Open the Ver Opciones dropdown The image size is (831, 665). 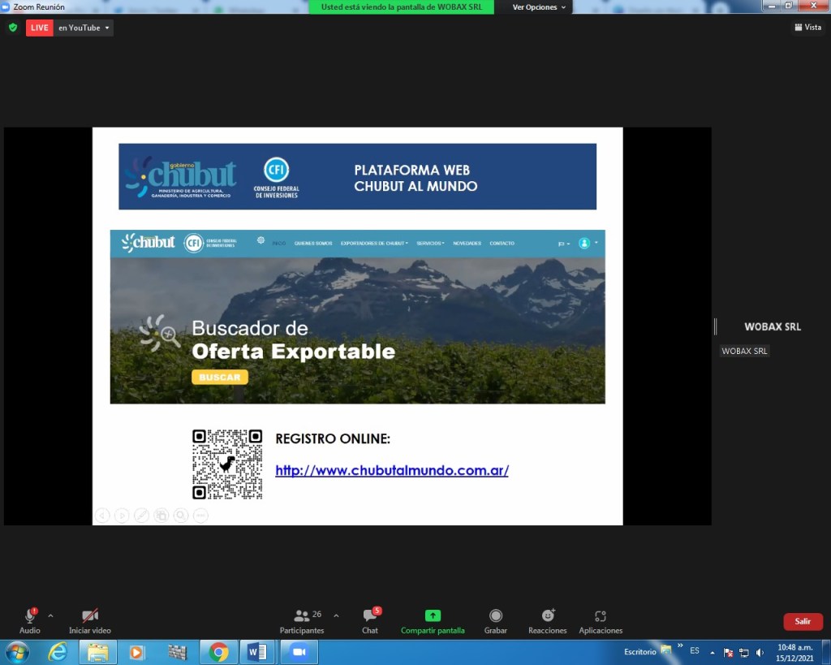(x=535, y=6)
